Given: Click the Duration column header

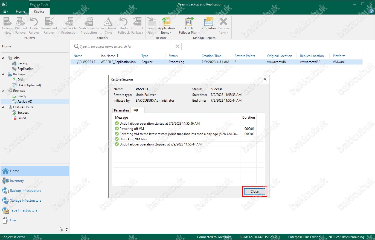Looking at the screenshot, I should pyautogui.click(x=248, y=118).
